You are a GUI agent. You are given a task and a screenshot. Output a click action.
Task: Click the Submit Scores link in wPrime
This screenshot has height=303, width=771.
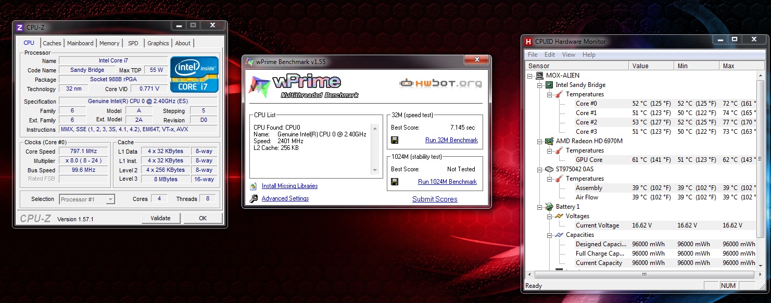point(435,199)
